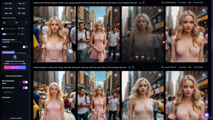Adjust the Guidance Scale slider
Viewport: 213px width, 120px height.
12,42
